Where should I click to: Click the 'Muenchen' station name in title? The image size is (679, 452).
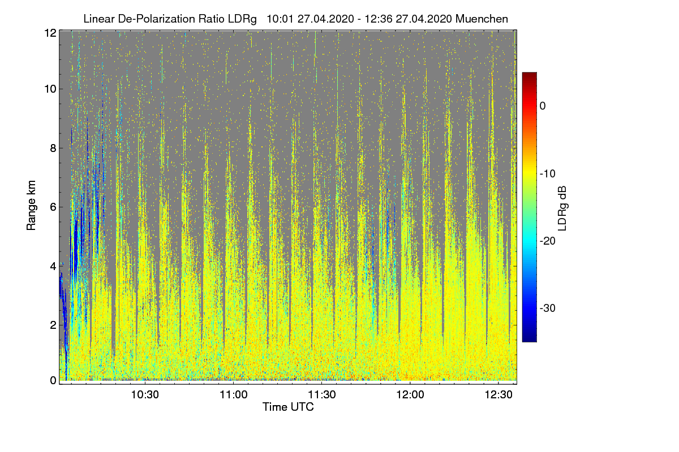(x=482, y=19)
